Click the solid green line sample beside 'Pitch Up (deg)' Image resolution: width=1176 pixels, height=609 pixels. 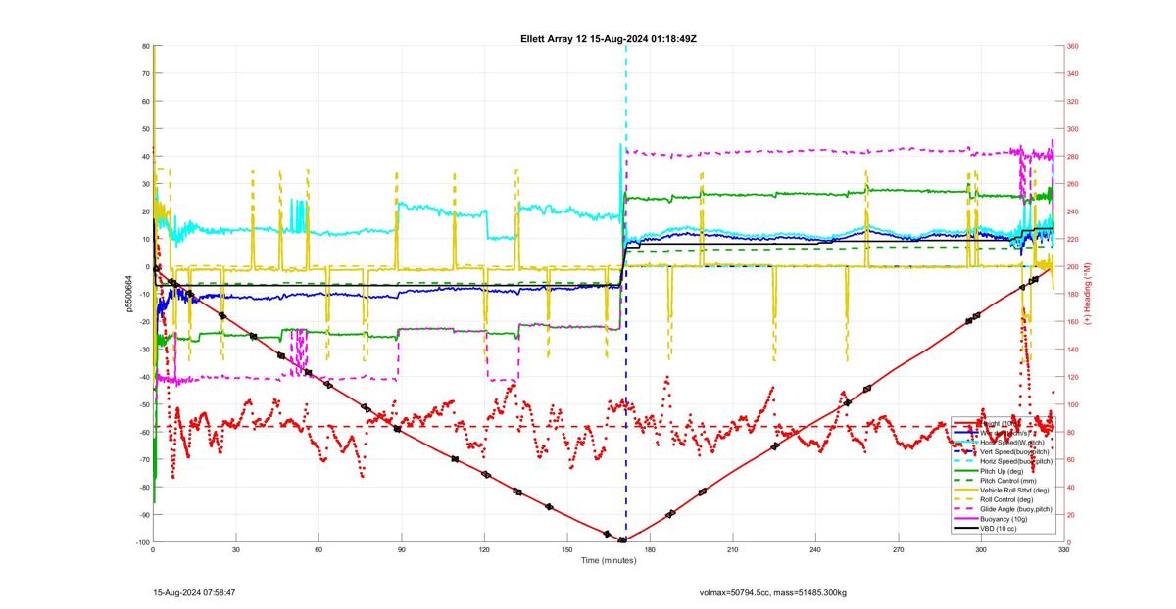pyautogui.click(x=966, y=471)
